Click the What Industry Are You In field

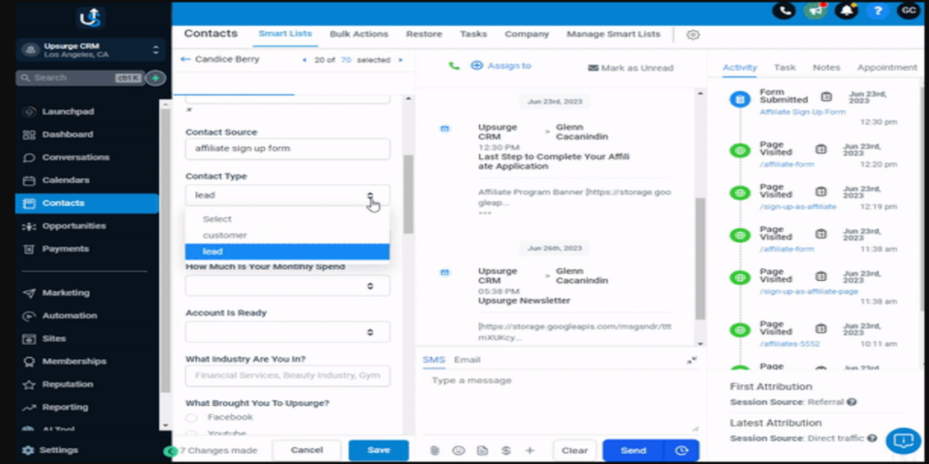[288, 376]
